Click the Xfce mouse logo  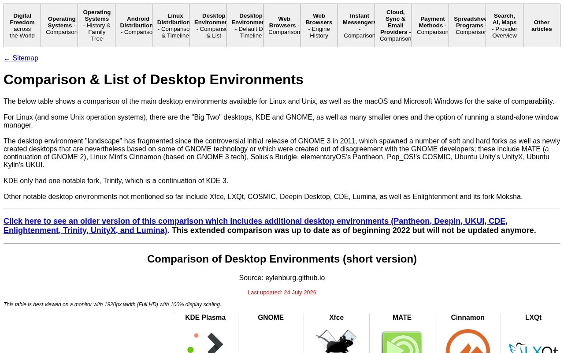[336, 341]
